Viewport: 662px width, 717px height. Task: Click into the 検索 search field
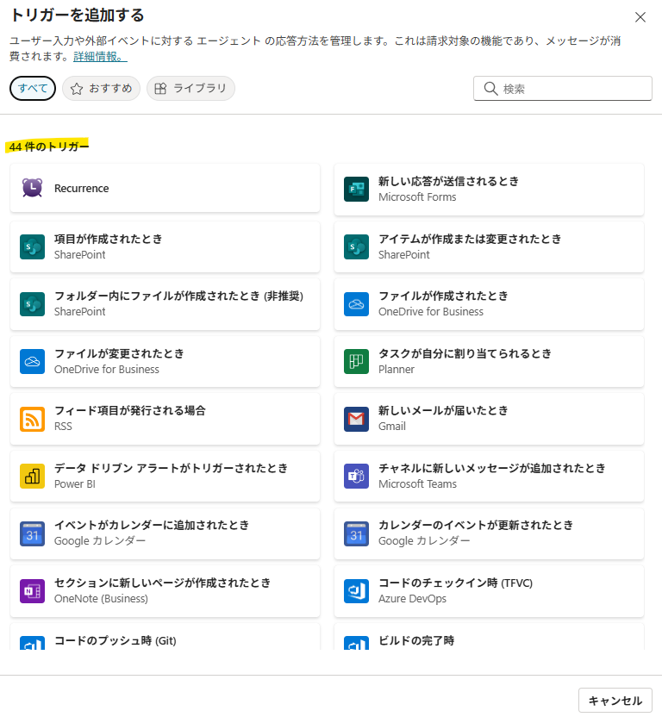(x=563, y=88)
